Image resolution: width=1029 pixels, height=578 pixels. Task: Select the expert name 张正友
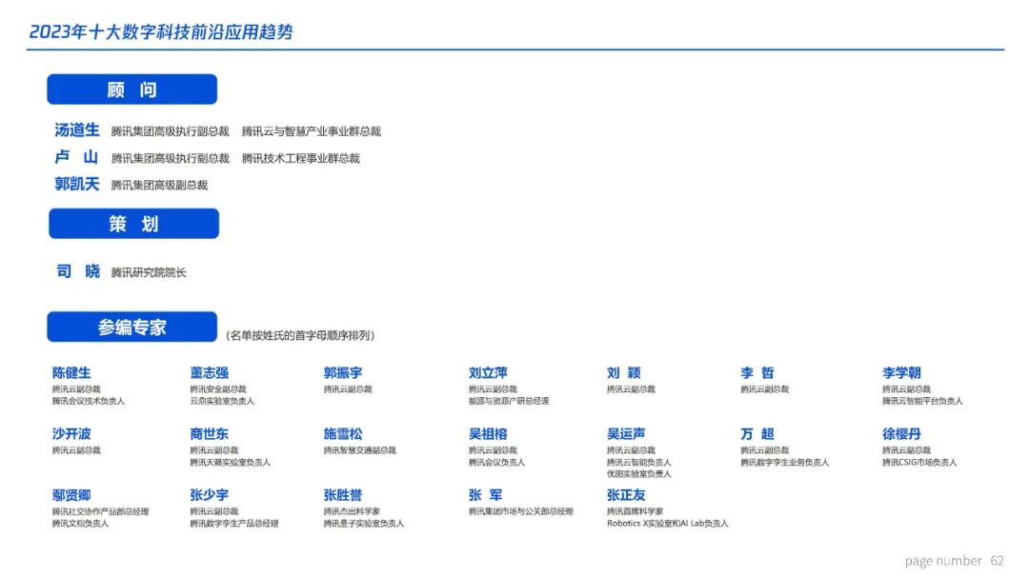point(626,494)
